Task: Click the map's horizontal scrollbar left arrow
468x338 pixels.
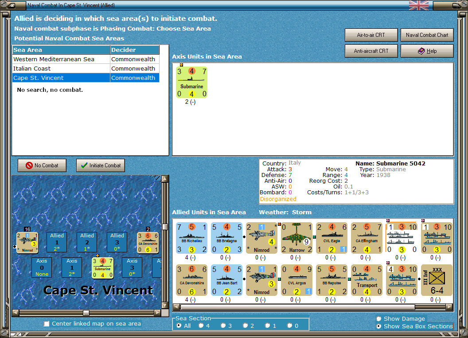Action: 16,313
